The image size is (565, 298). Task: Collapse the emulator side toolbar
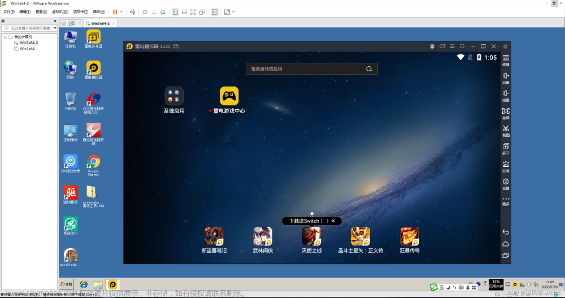coord(505,46)
